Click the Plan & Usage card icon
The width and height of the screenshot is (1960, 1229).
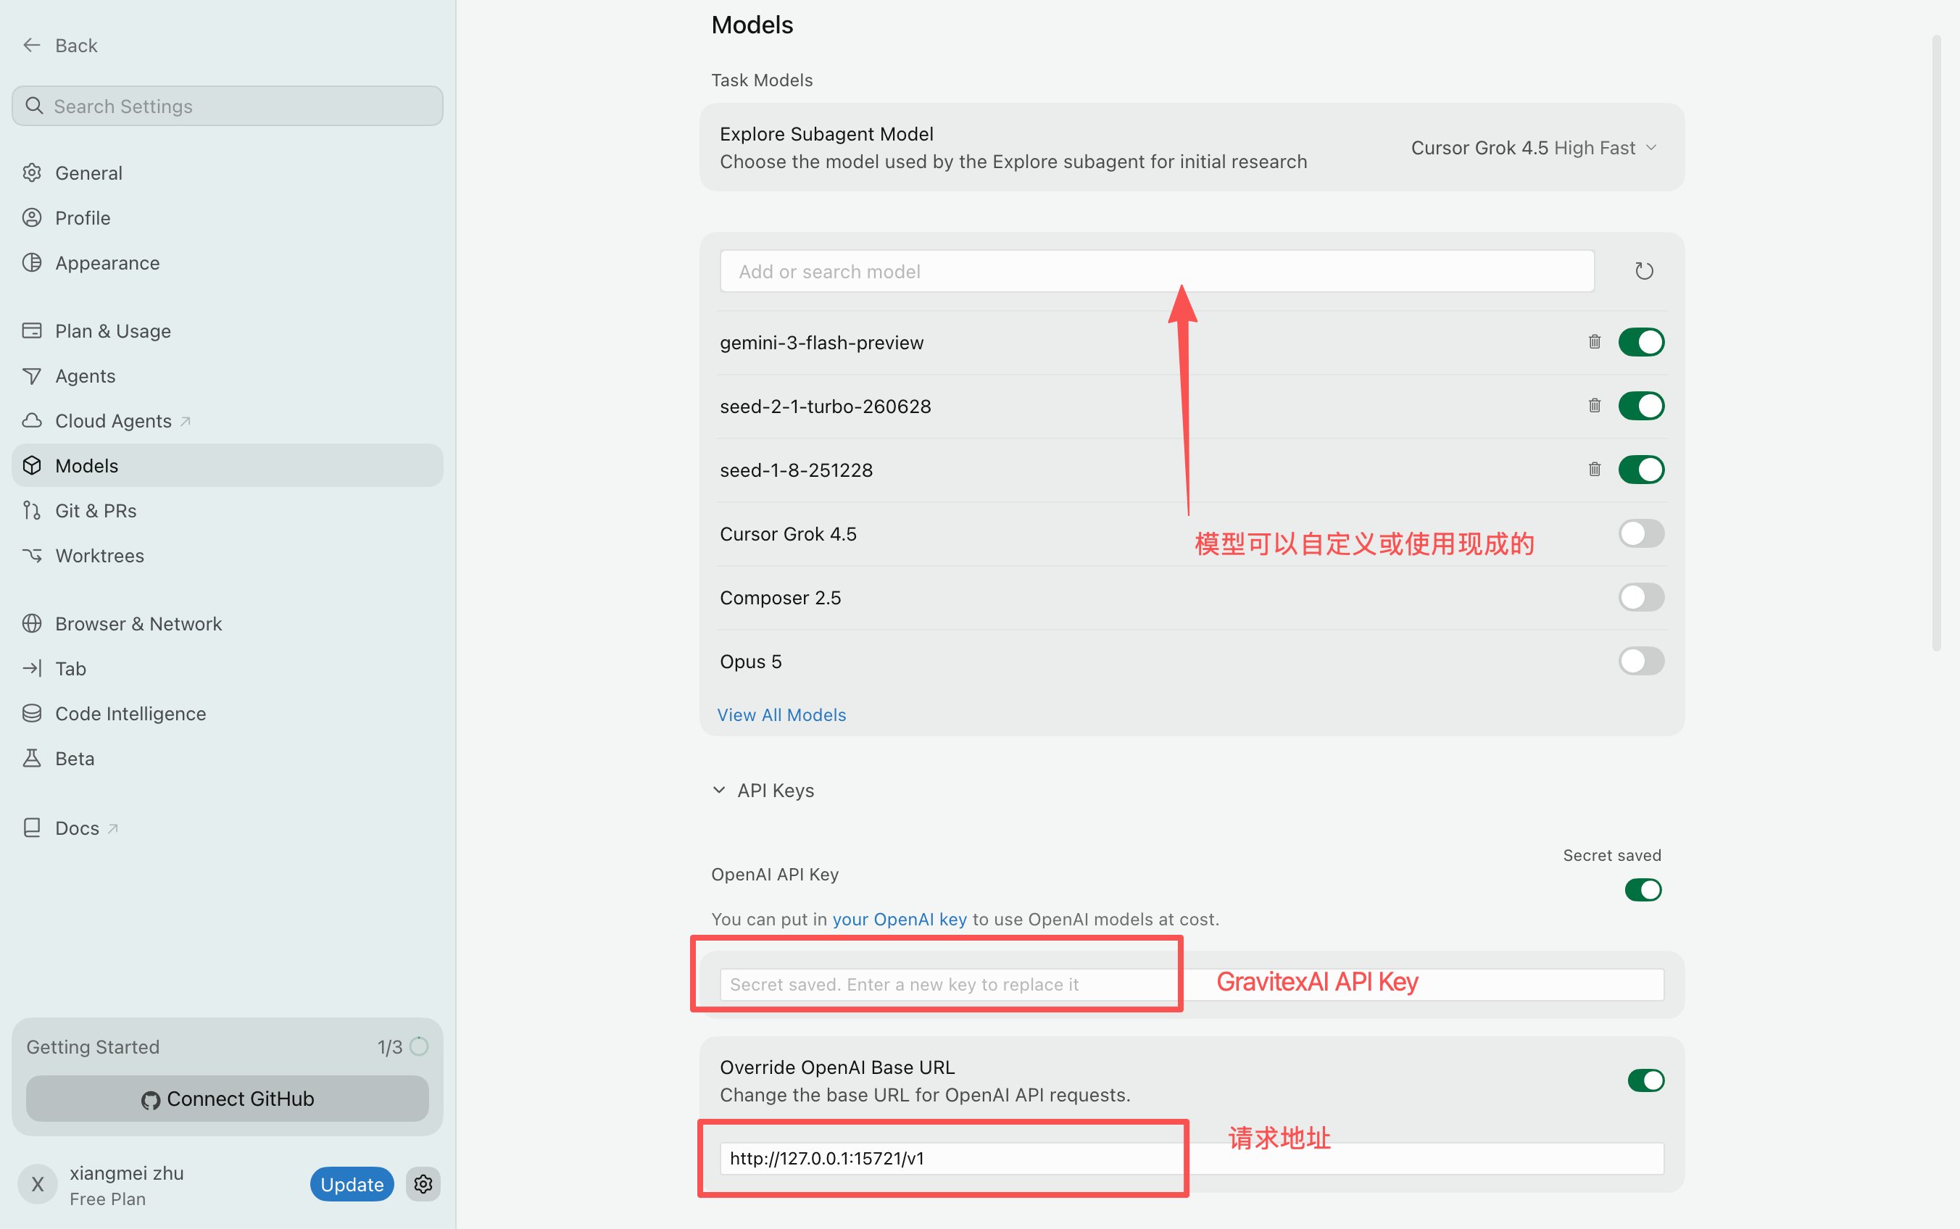pyautogui.click(x=32, y=330)
